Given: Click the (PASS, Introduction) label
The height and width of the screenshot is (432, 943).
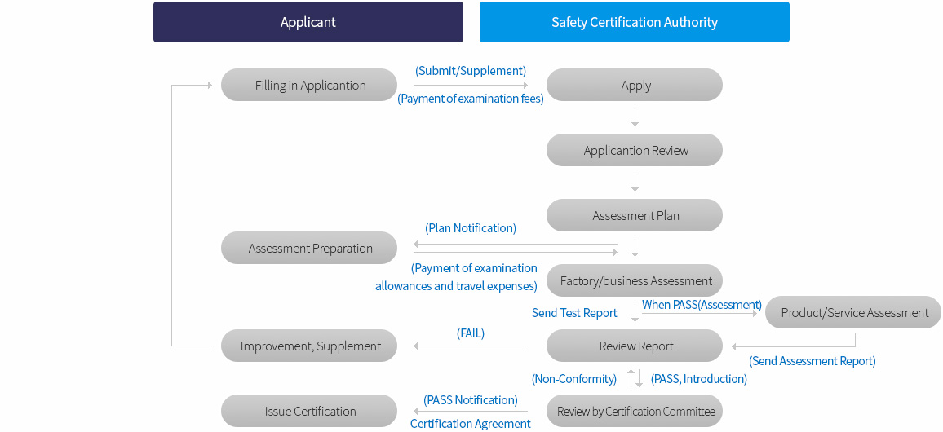Looking at the screenshot, I should pyautogui.click(x=699, y=379).
